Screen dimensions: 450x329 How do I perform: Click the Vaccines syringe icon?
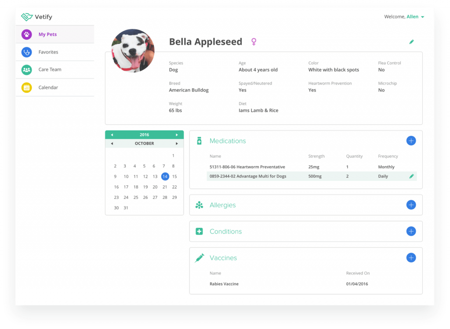tap(199, 258)
